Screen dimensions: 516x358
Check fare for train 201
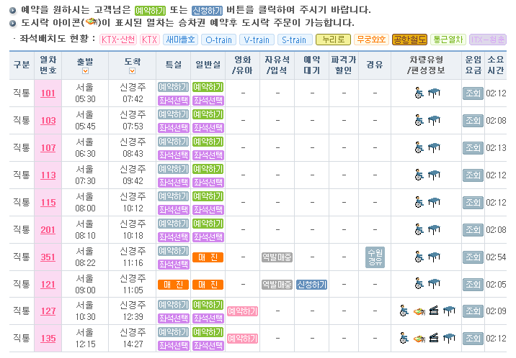[x=473, y=230]
